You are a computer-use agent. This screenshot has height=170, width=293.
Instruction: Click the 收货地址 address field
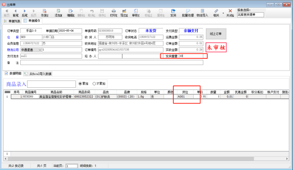click(x=130, y=43)
